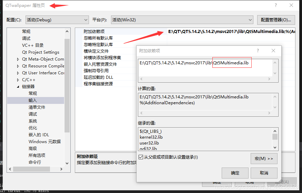Click the tree panel's scroll down arrow
Viewport: 302px width, 193px height.
pos(67,163)
